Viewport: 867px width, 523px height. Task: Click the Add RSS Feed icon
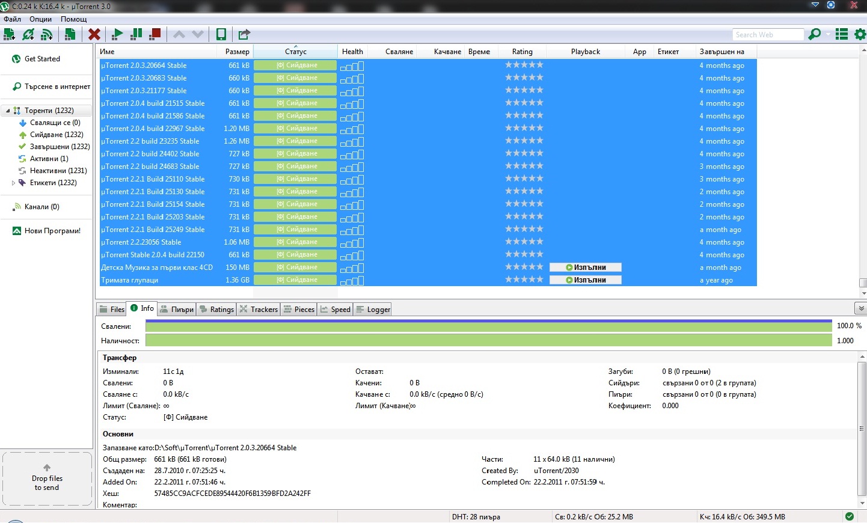tap(46, 34)
